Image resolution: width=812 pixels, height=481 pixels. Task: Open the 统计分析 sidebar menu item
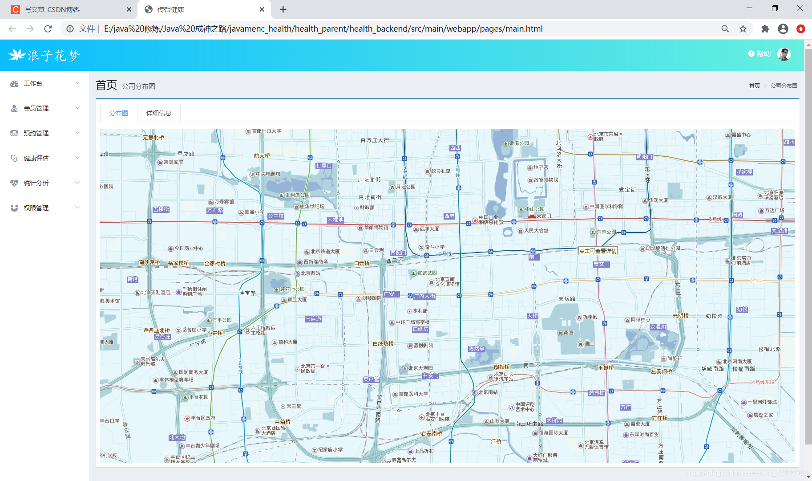click(44, 183)
